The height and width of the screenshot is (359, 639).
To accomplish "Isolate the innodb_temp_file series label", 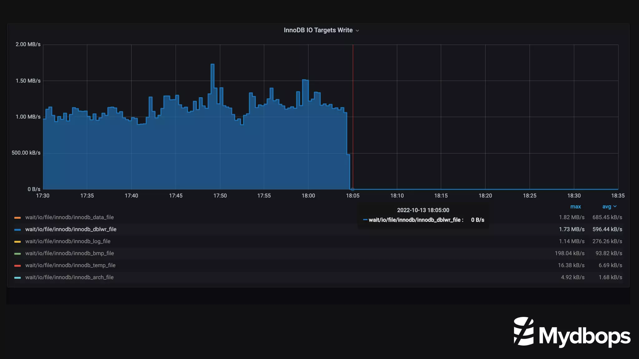I will pos(70,265).
